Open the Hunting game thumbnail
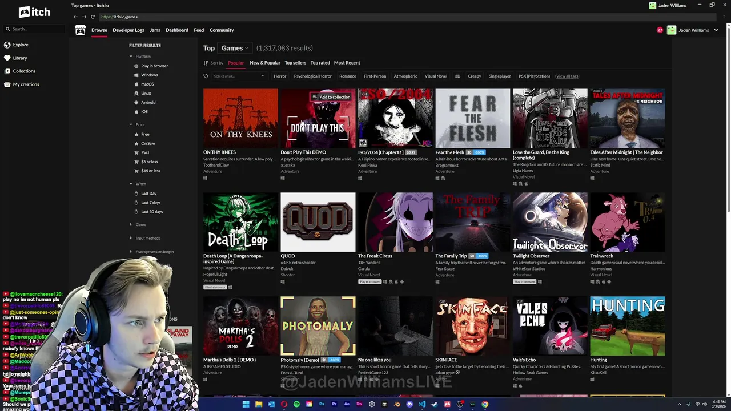Screen dimensions: 731x411 (628, 326)
